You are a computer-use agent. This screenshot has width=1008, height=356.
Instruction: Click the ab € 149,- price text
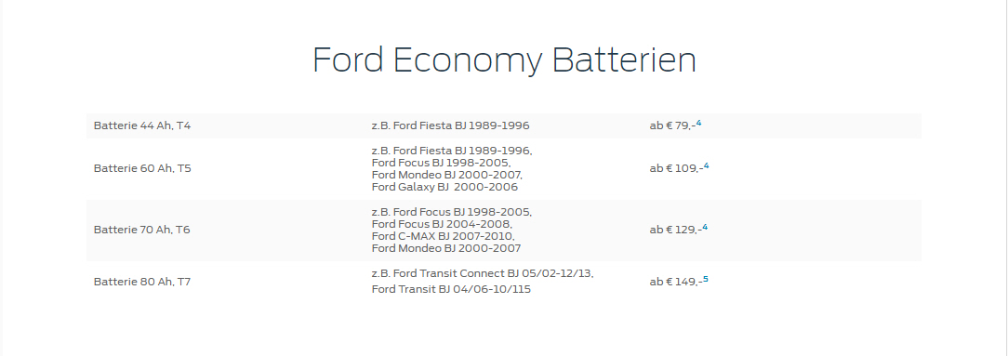pyautogui.click(x=676, y=282)
